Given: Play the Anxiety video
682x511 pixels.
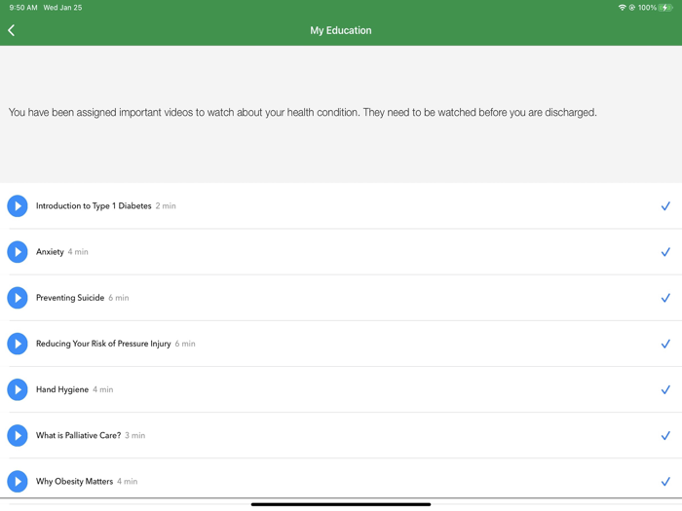Looking at the screenshot, I should [x=18, y=252].
